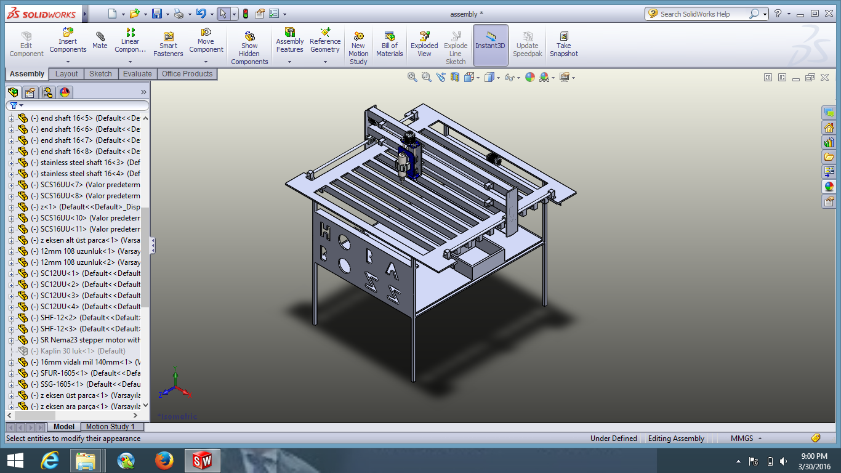Open the Motion Study 1 tab

110,427
